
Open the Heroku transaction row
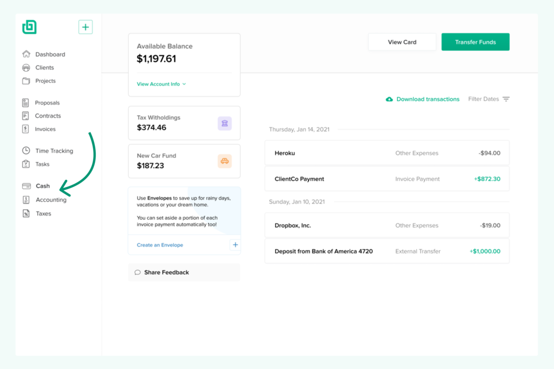click(x=387, y=153)
